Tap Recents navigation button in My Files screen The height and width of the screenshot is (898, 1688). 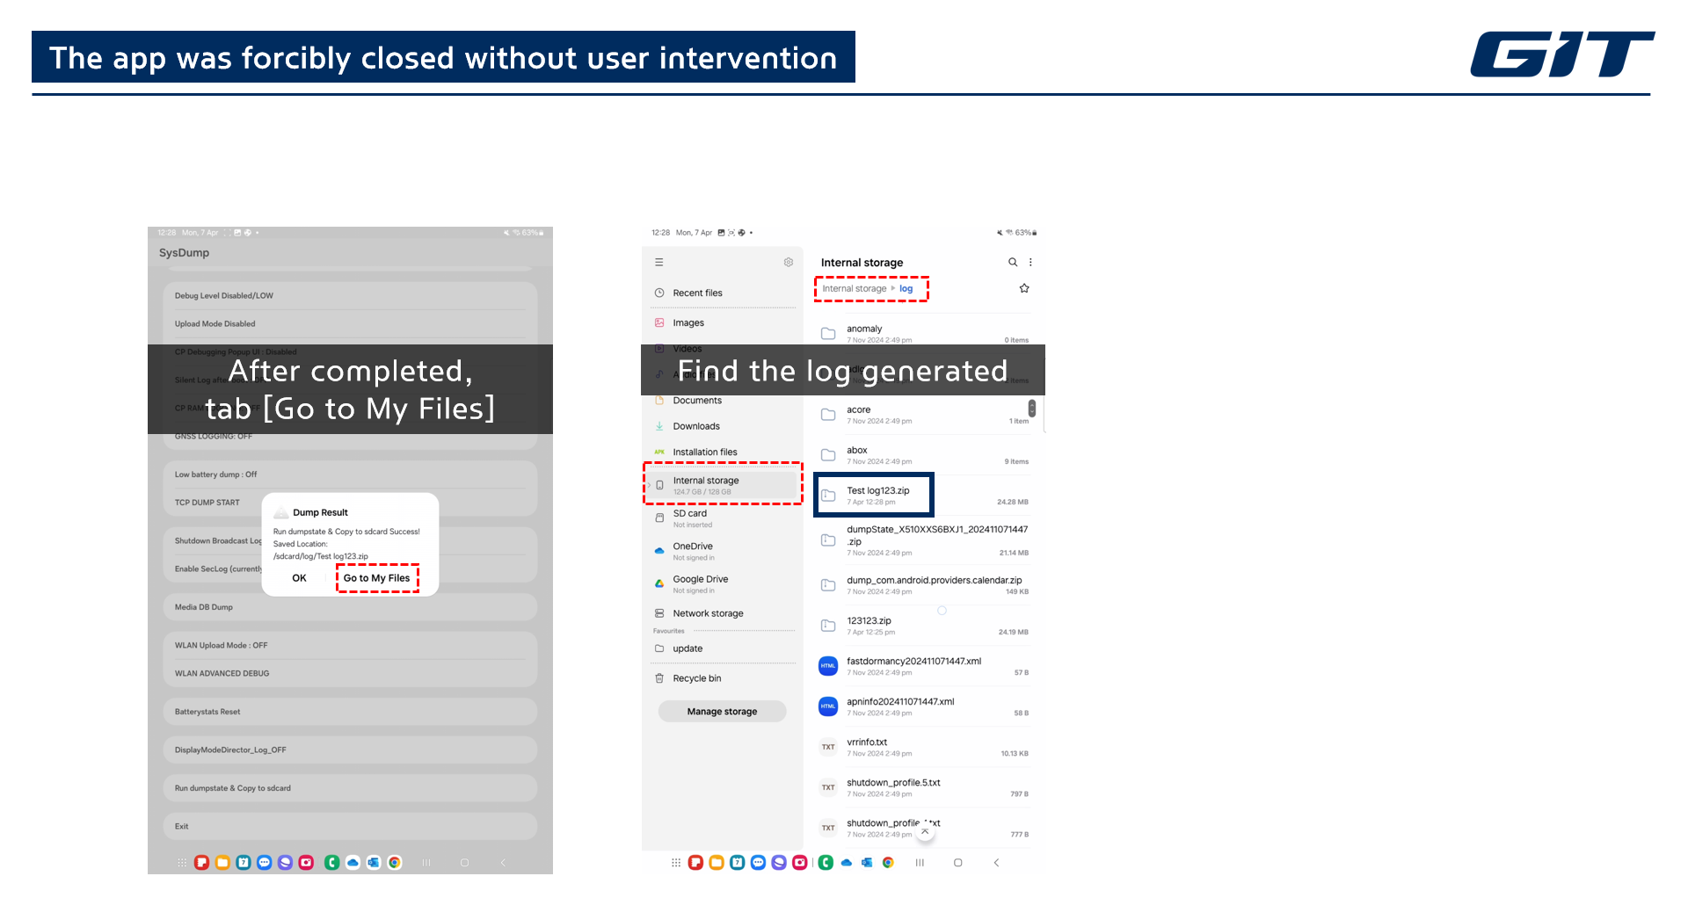[920, 863]
